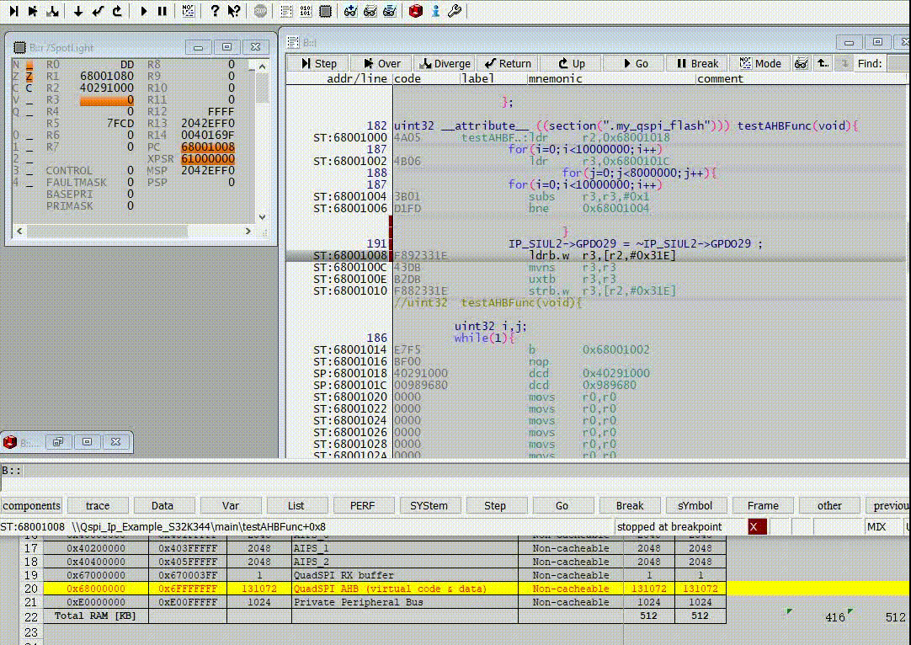Click the Go Up curved-arrow icon in top toolbar

point(117,10)
